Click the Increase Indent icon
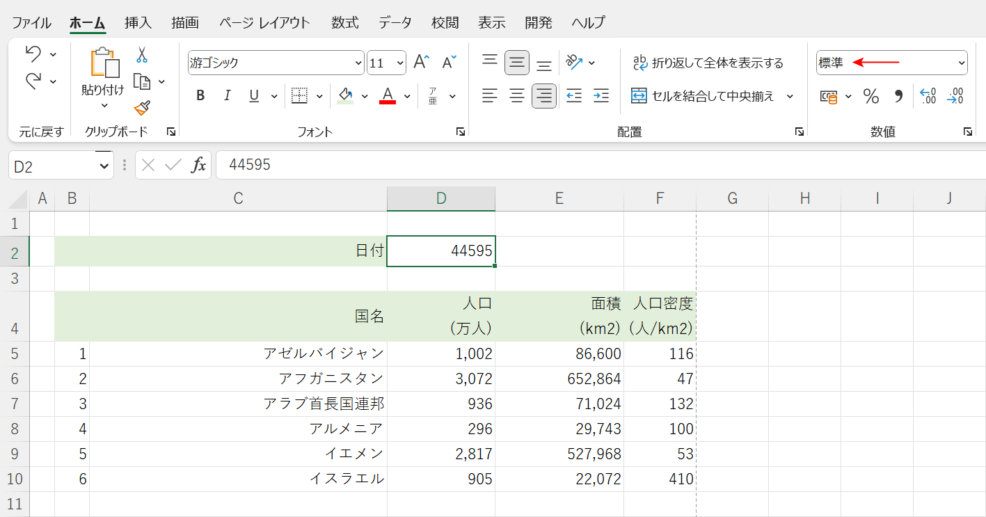This screenshot has width=986, height=517. [601, 96]
